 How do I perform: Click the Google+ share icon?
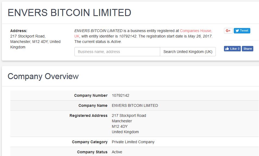point(228,31)
